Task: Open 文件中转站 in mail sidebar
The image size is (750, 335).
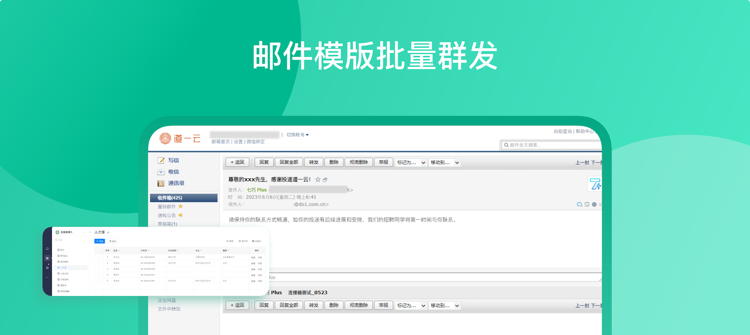Action: click(169, 309)
